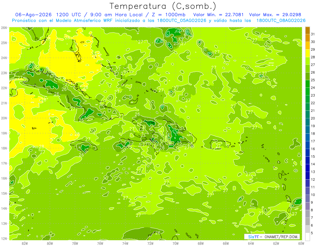320x247 pixels.
Task: Click the latitude axis label "17N"
Action: (x=4, y=163)
